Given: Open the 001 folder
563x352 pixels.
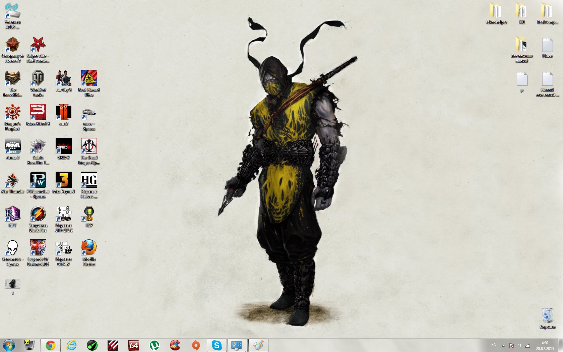Looking at the screenshot, I should 521,13.
